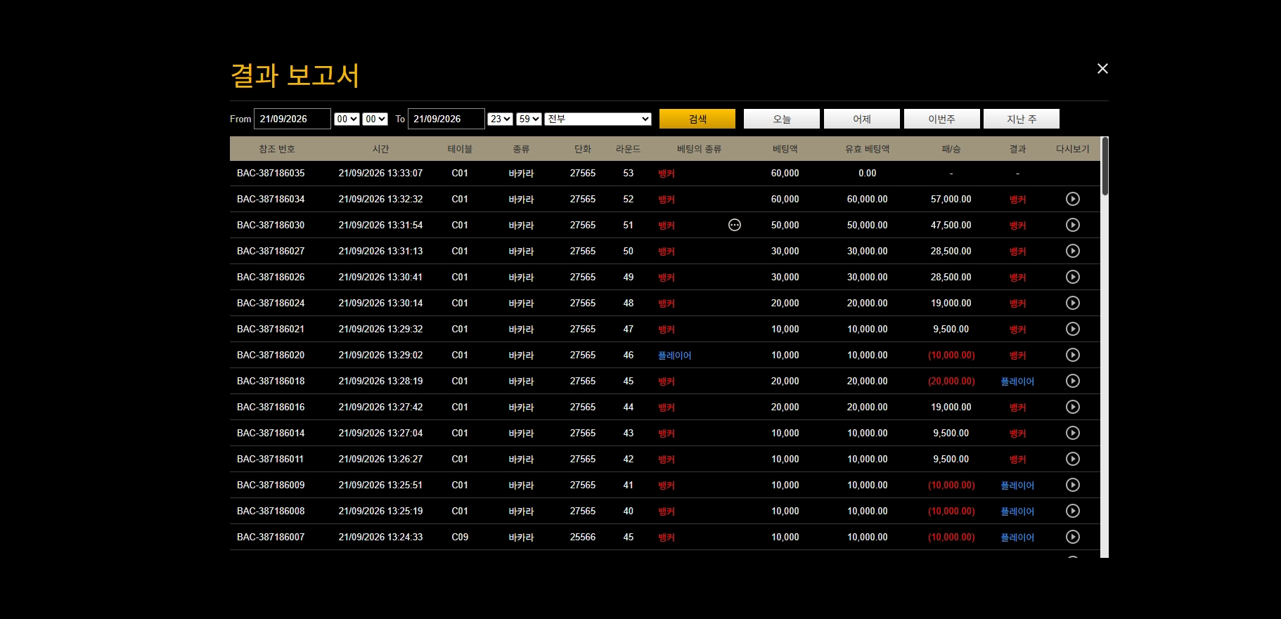Replay round BAC-387186007
1281x619 pixels.
tap(1072, 537)
